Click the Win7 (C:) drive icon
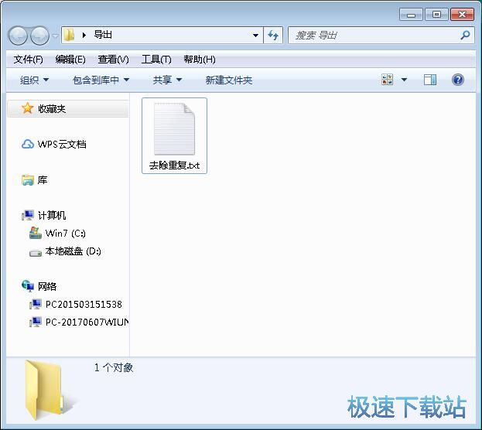 [36, 233]
